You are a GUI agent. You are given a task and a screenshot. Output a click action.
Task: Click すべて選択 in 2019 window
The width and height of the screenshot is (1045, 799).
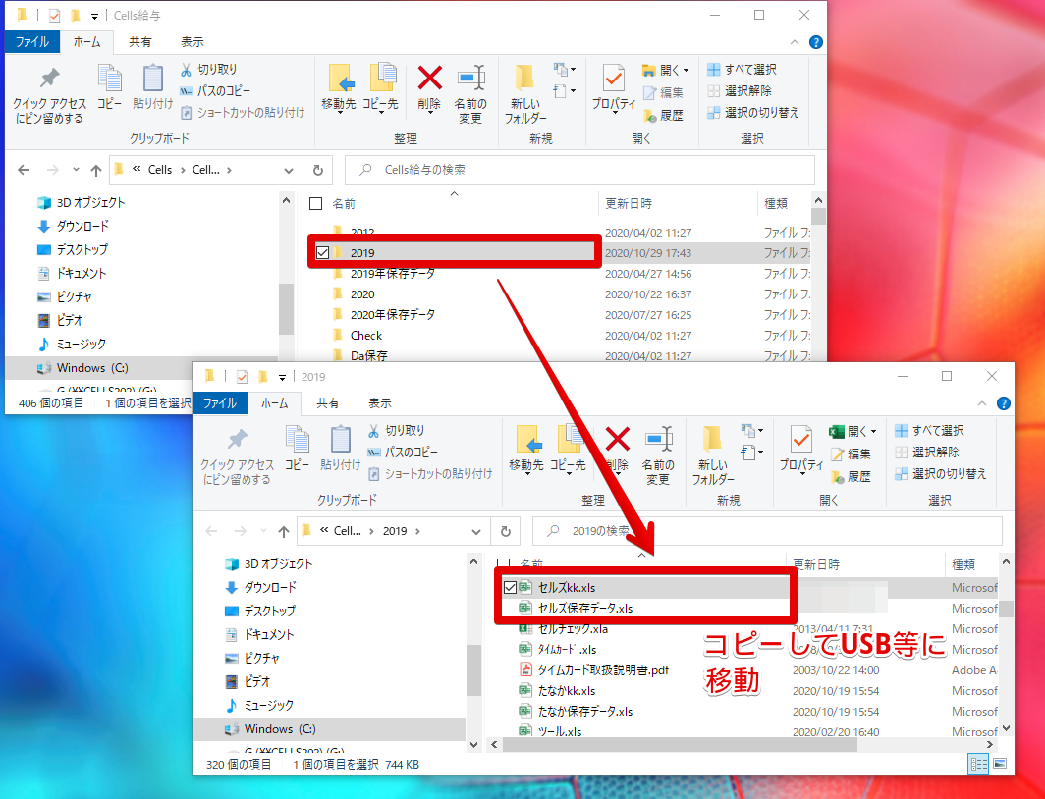coord(929,431)
